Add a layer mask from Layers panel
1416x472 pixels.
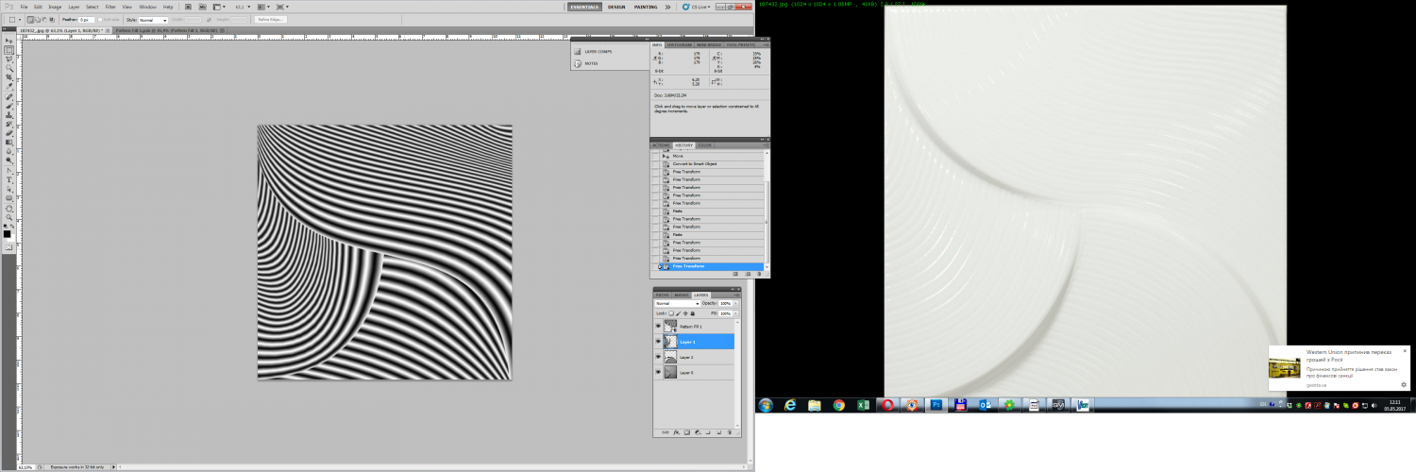click(x=687, y=432)
